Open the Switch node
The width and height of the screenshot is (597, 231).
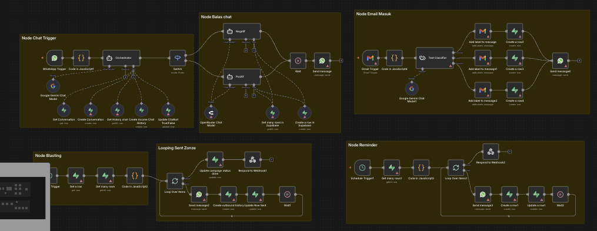[x=178, y=58]
